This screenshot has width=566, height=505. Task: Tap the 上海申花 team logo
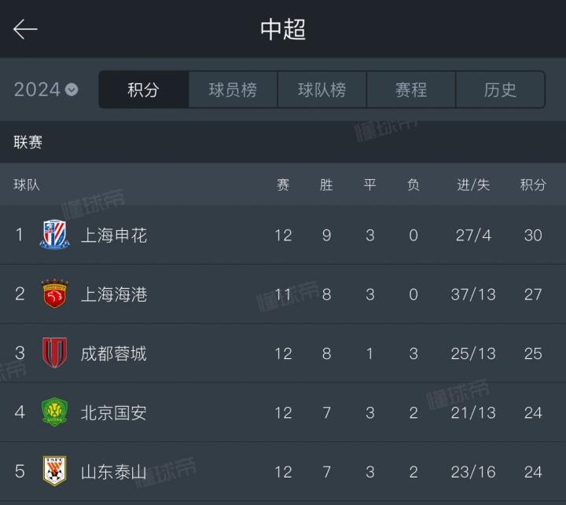click(x=54, y=235)
